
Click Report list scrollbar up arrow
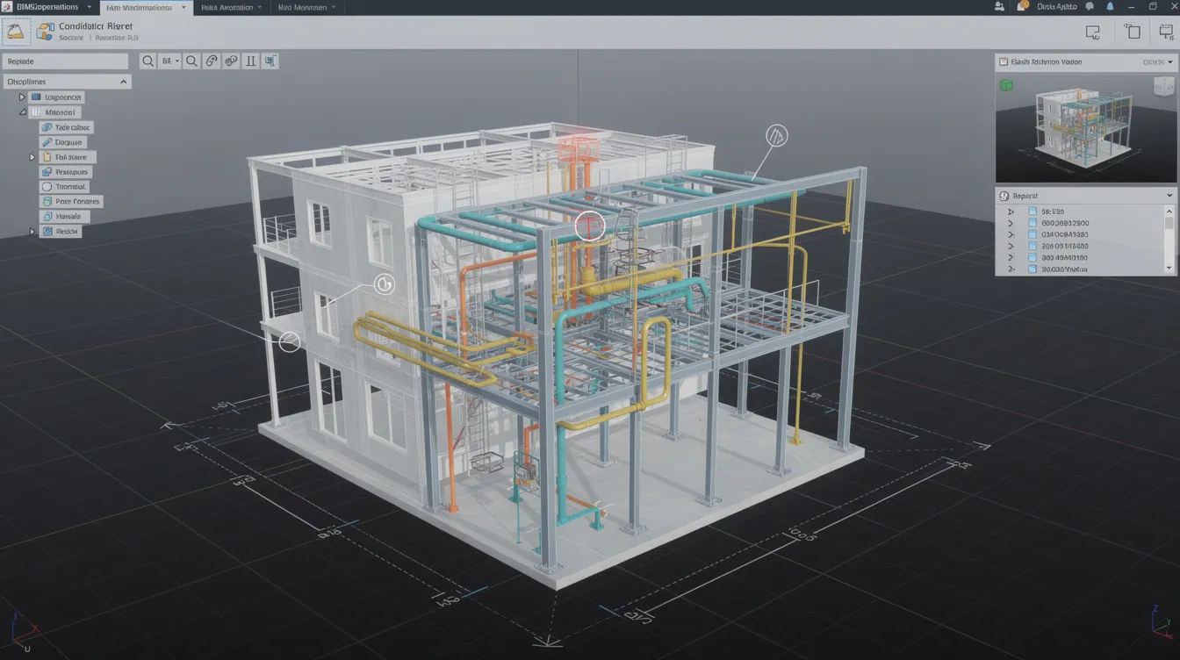coord(1169,212)
